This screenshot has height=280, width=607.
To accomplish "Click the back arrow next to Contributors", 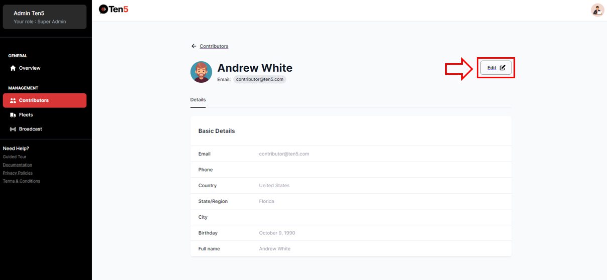I will point(193,46).
